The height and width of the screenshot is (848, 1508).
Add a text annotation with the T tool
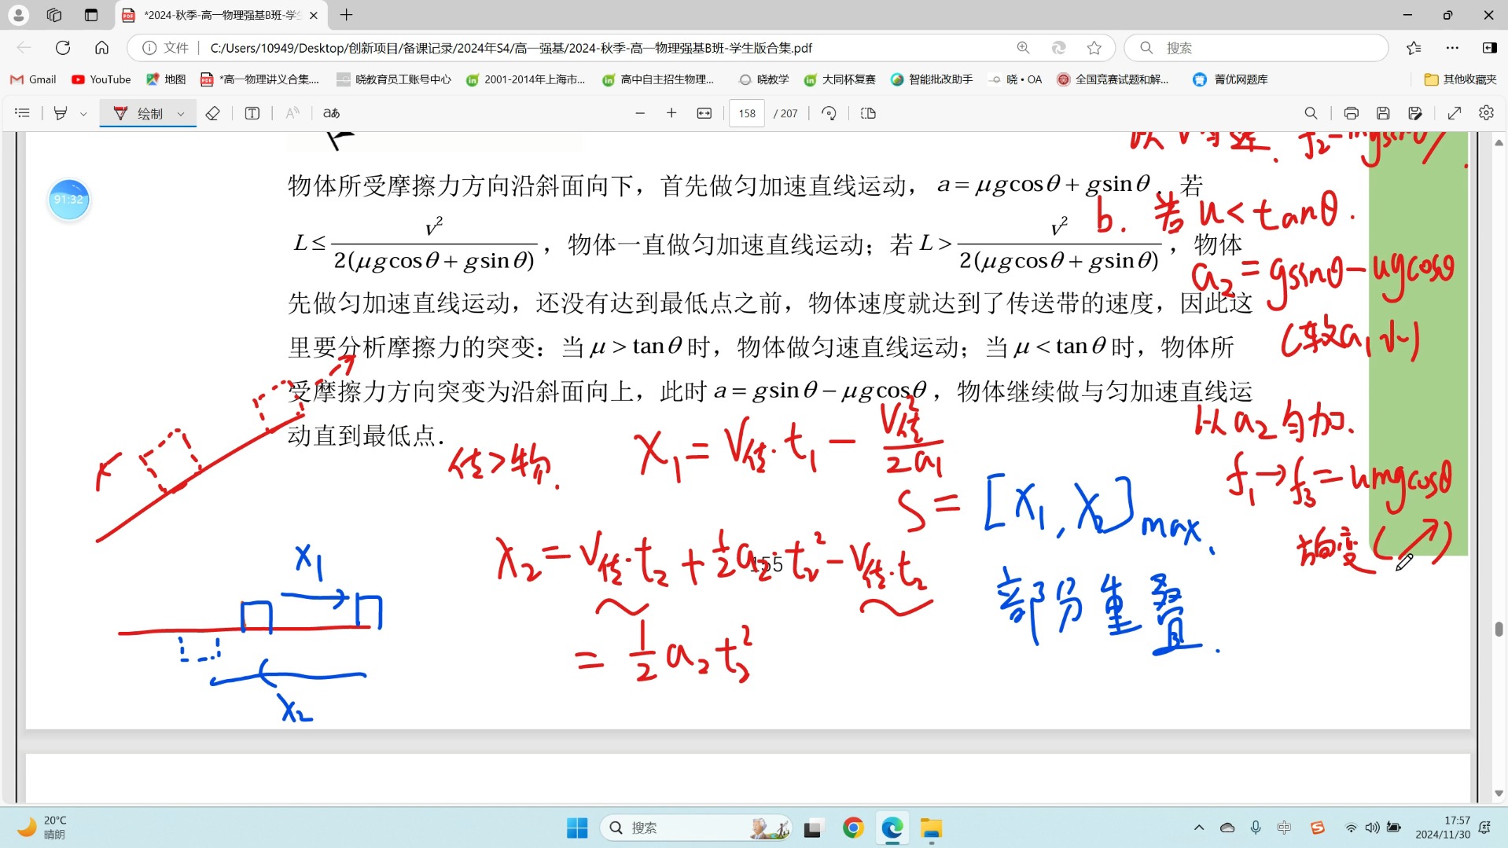[252, 113]
